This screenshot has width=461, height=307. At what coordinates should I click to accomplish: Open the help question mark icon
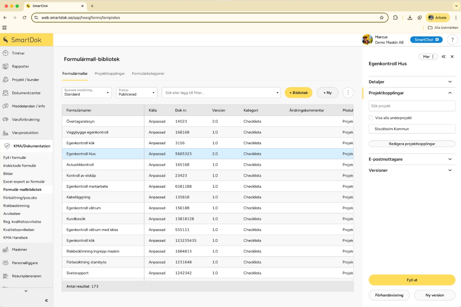[x=453, y=40]
